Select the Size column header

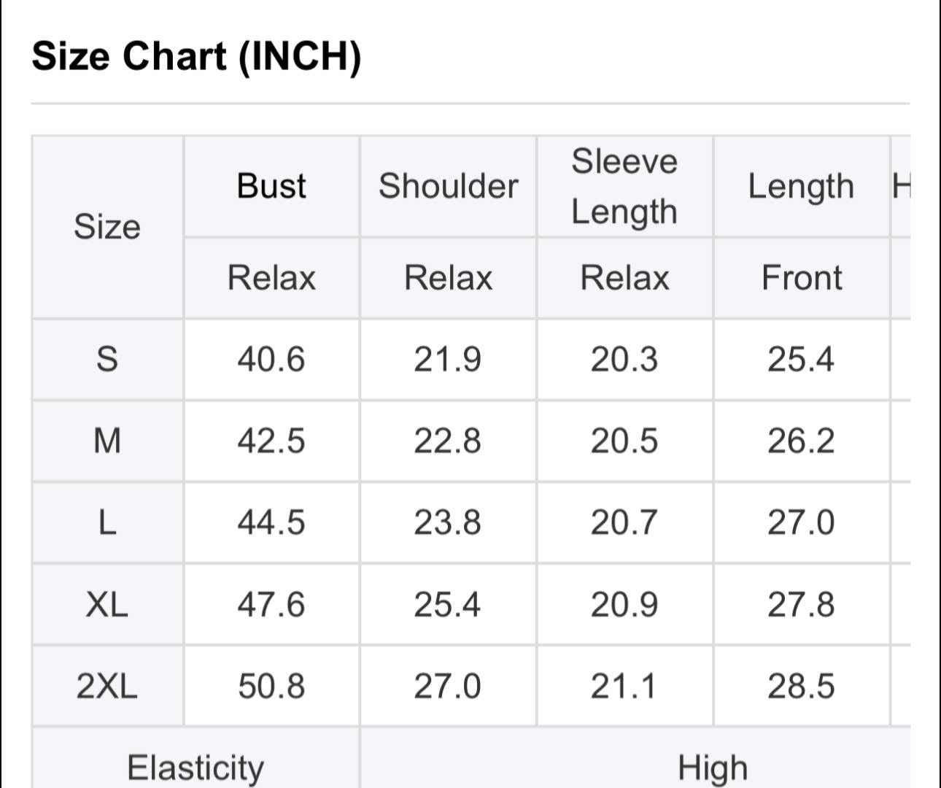click(107, 227)
